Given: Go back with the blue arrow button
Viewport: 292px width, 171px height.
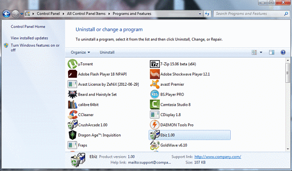Looking at the screenshot, I should (x=6, y=14).
